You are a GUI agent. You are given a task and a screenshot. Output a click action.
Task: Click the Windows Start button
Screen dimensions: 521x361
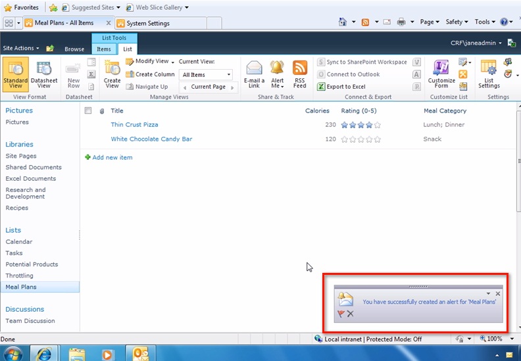coord(12,354)
